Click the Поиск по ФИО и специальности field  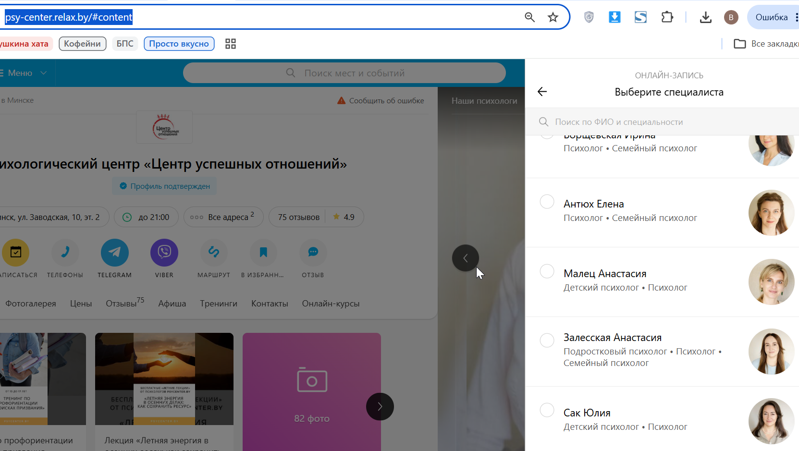pos(662,122)
